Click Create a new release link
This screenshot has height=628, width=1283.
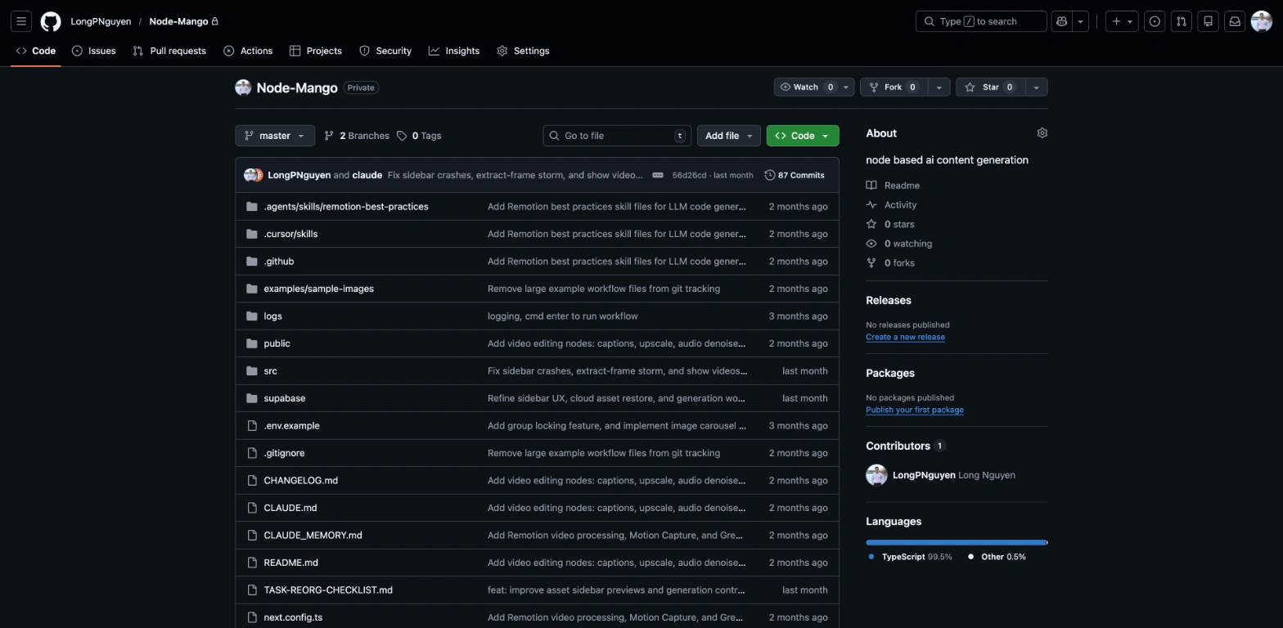click(905, 337)
